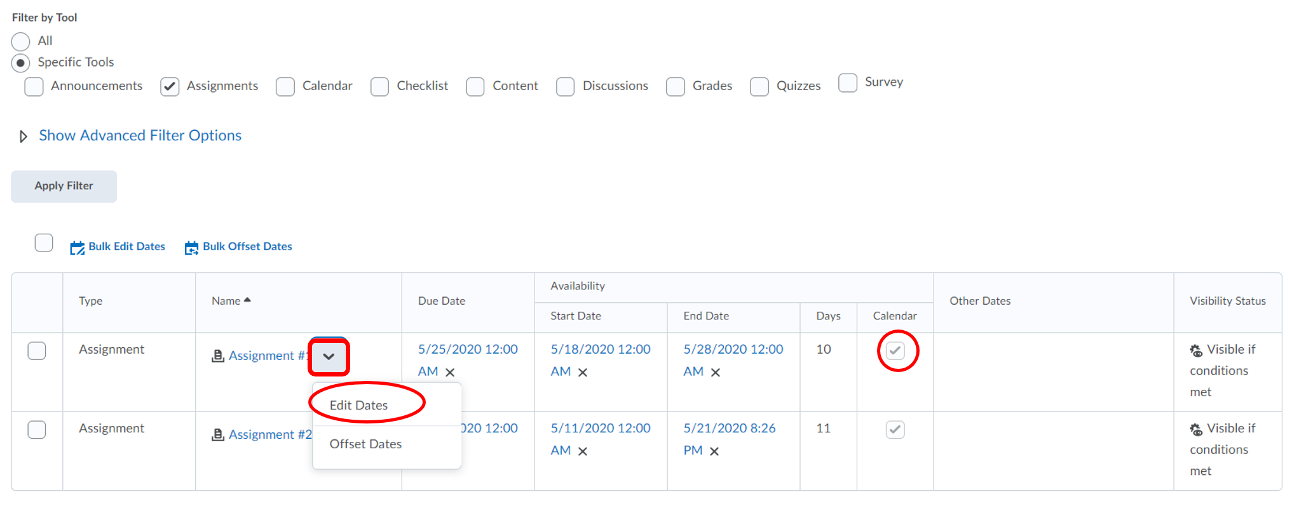The width and height of the screenshot is (1292, 513).
Task: Open Assignment #1 actions dropdown chevron
Action: coord(329,356)
